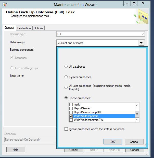Open the Database(s) dropdown arrow
Viewport: 154px width, 158px height.
click(x=141, y=43)
